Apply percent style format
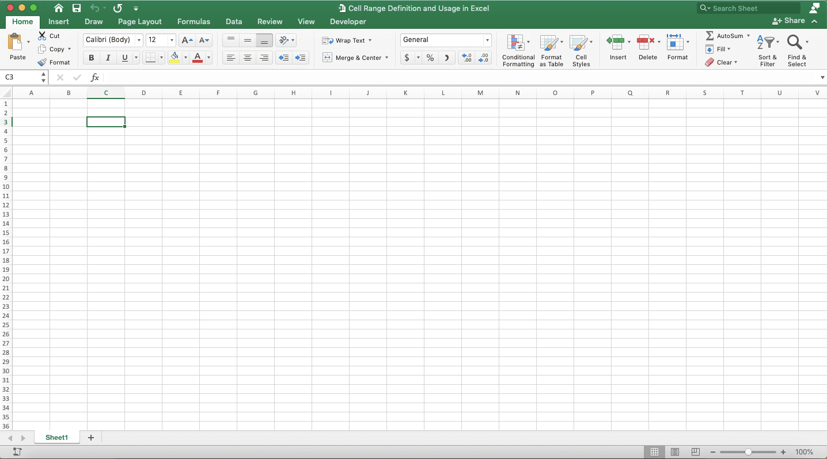 (430, 58)
